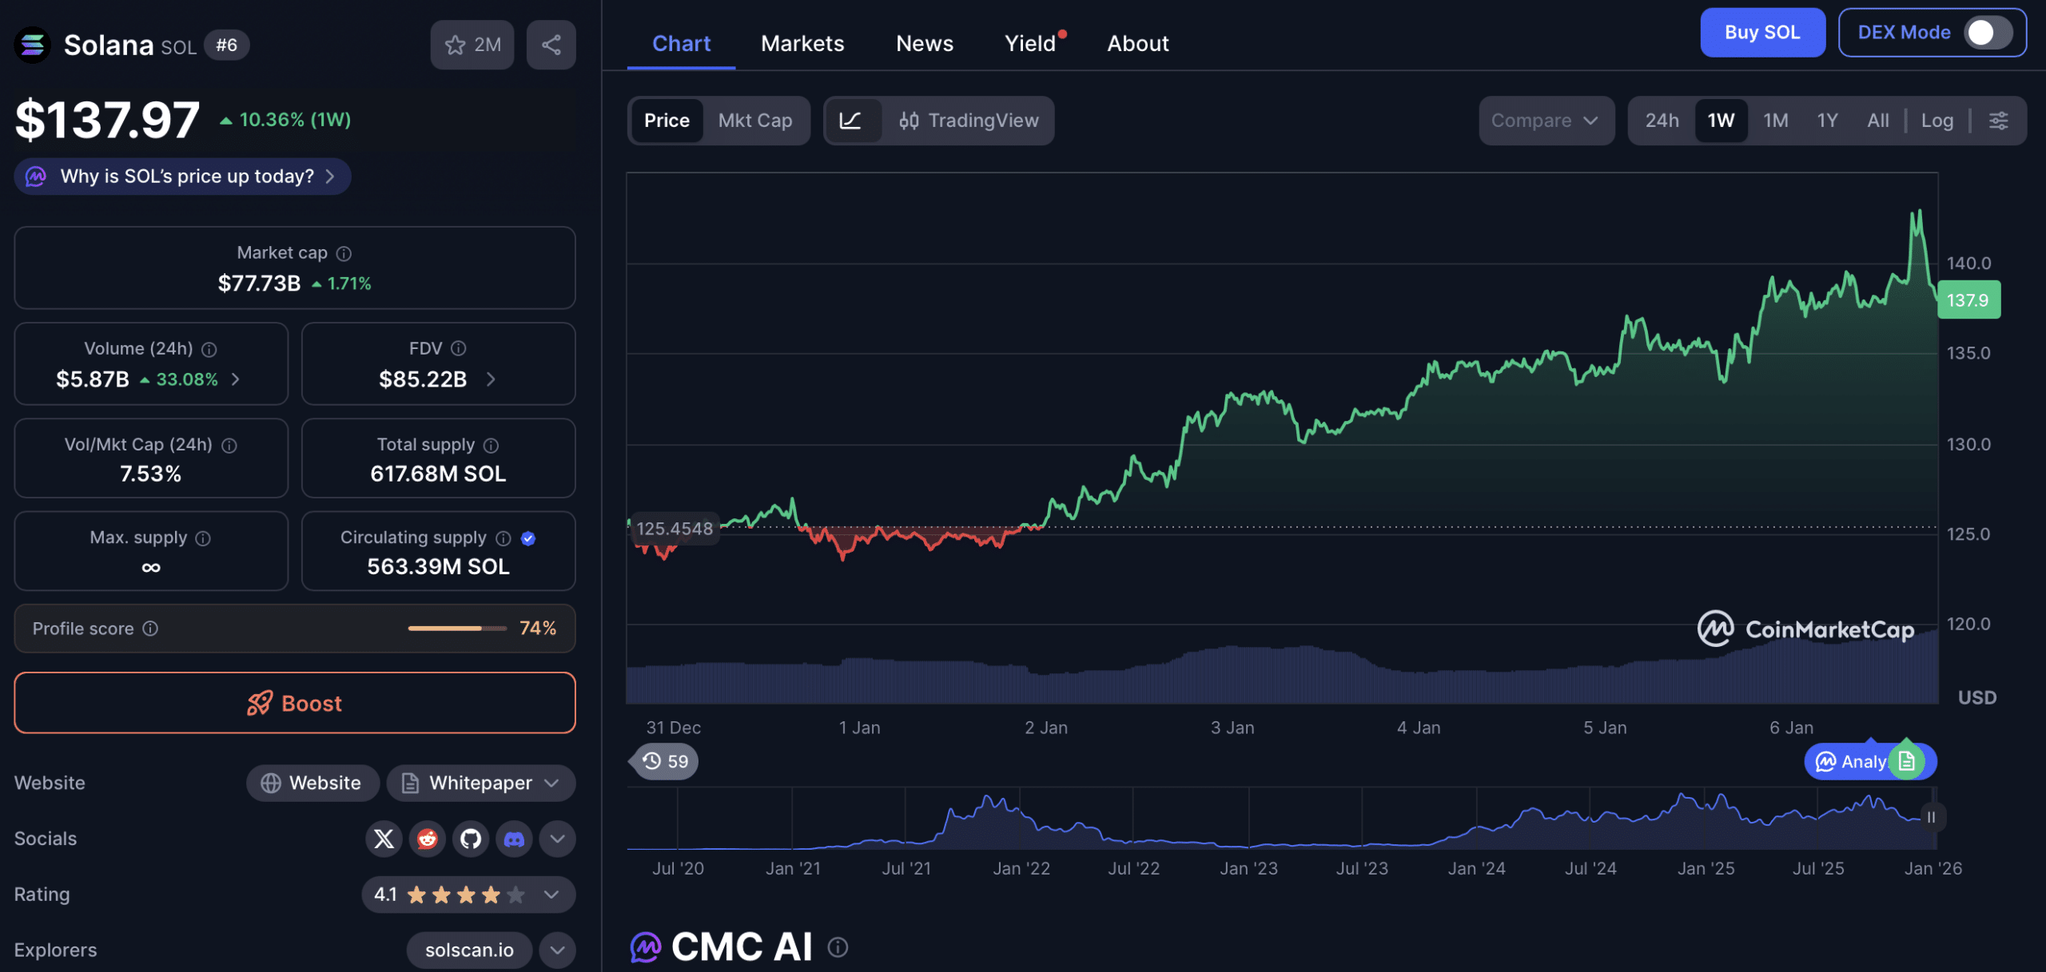Screen dimensions: 2046x972
Task: Open the Reddit social icon
Action: coord(427,839)
